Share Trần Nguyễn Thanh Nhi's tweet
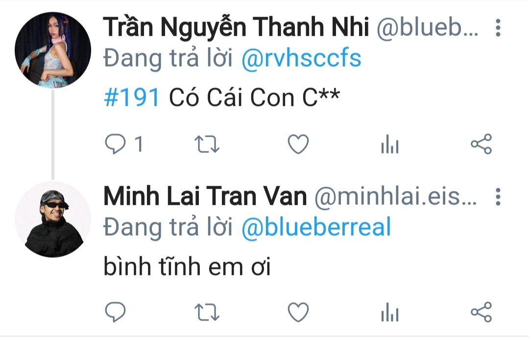Viewport: 529px width, 347px height. (x=481, y=144)
